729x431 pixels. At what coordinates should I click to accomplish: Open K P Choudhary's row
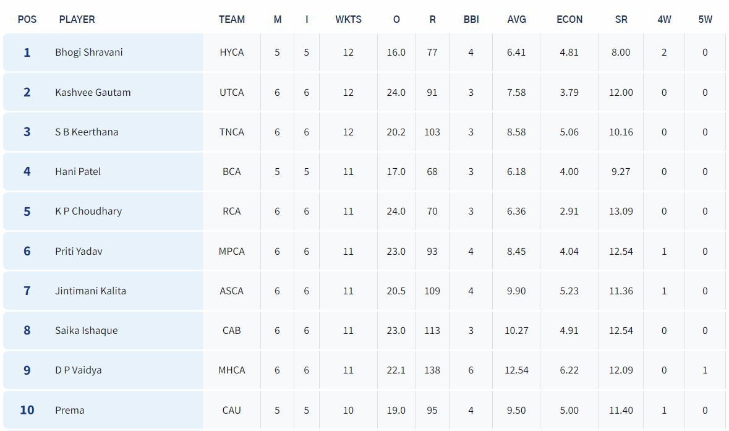(x=88, y=211)
